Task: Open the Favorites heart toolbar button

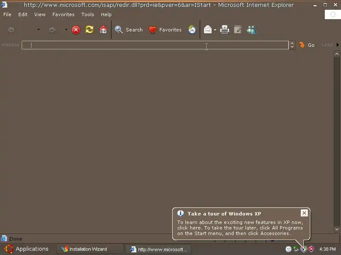Action: click(x=165, y=30)
